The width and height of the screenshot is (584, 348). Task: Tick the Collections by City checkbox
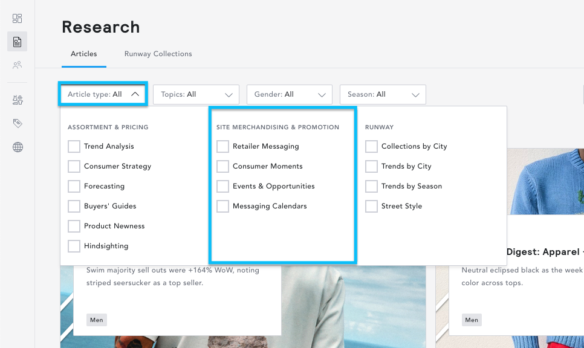pyautogui.click(x=371, y=146)
